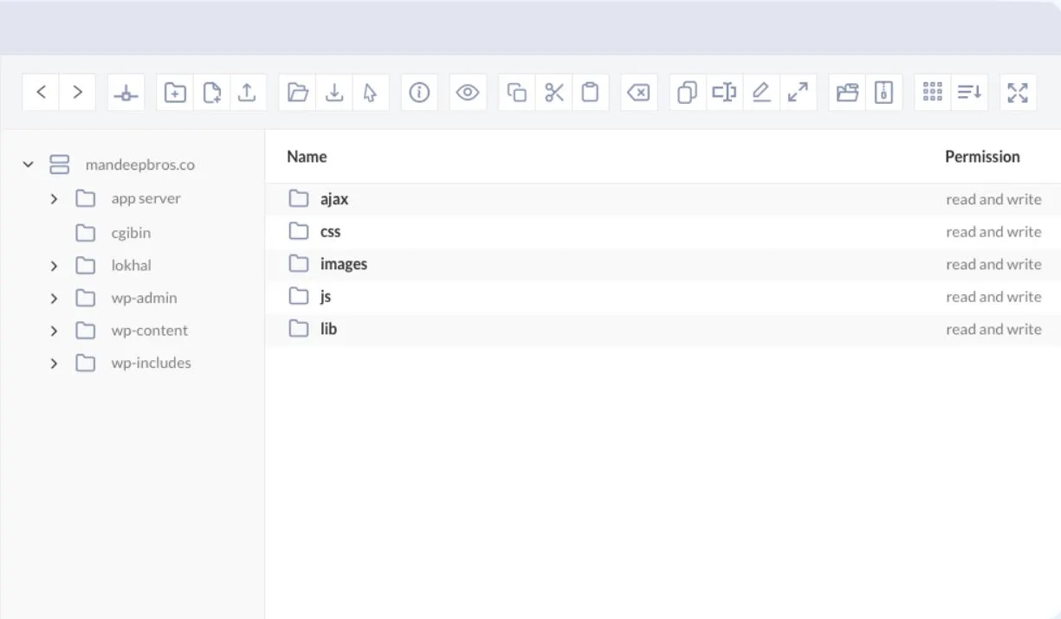Collapse the mandeepbros.co tree root

point(27,164)
